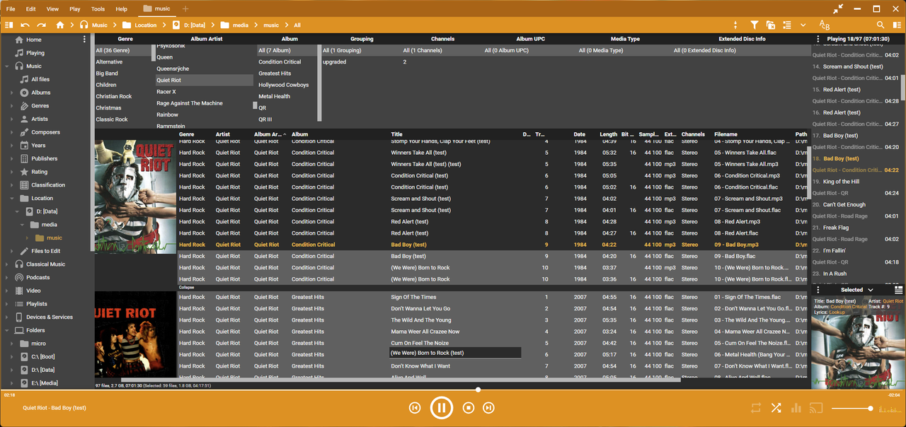Click the Undo arrow in toolbar
This screenshot has width=906, height=427.
(25, 25)
